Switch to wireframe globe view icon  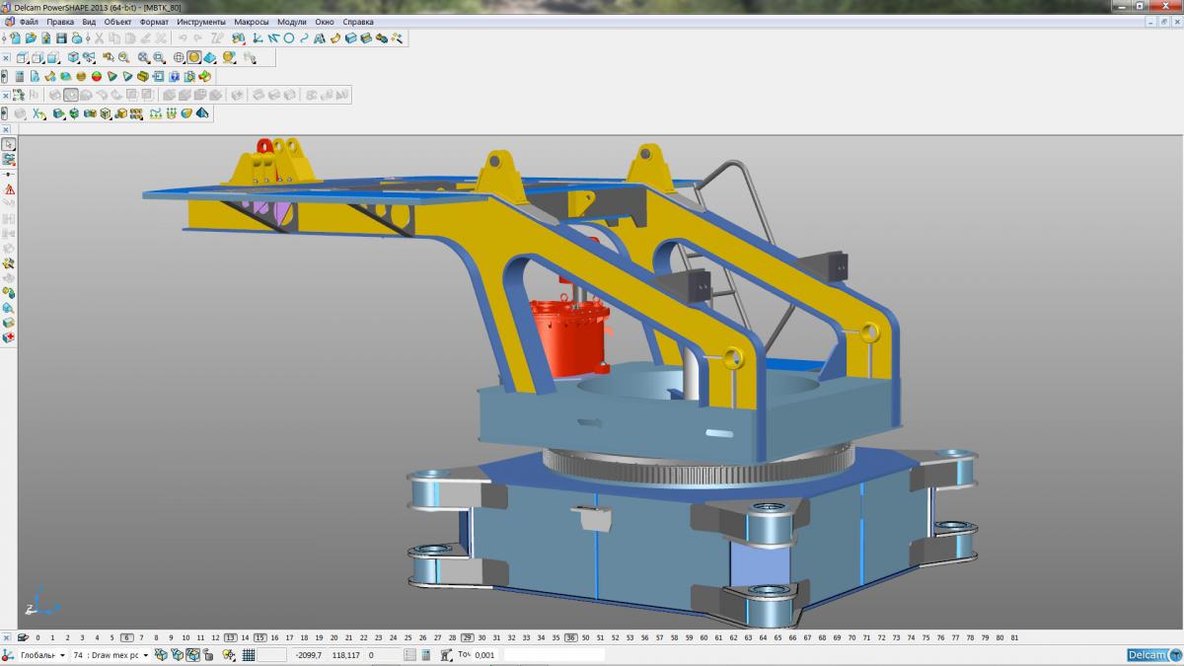[179, 57]
